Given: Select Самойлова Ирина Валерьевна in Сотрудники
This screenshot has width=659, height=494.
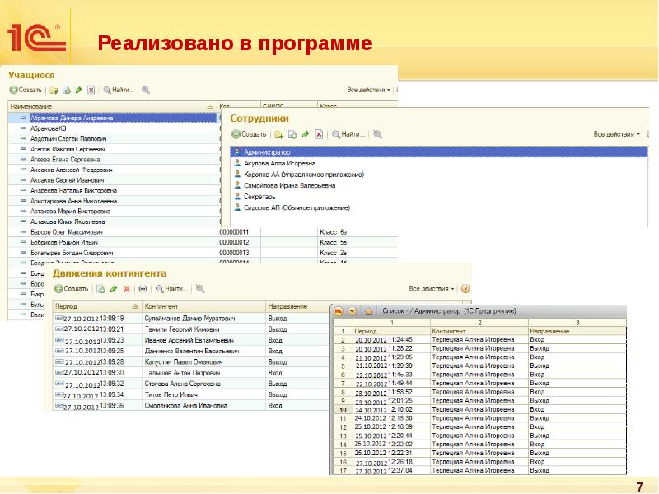Looking at the screenshot, I should [x=439, y=185].
